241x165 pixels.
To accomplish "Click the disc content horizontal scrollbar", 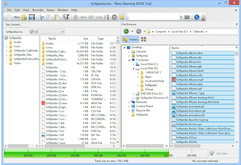I will tap(64, 146).
